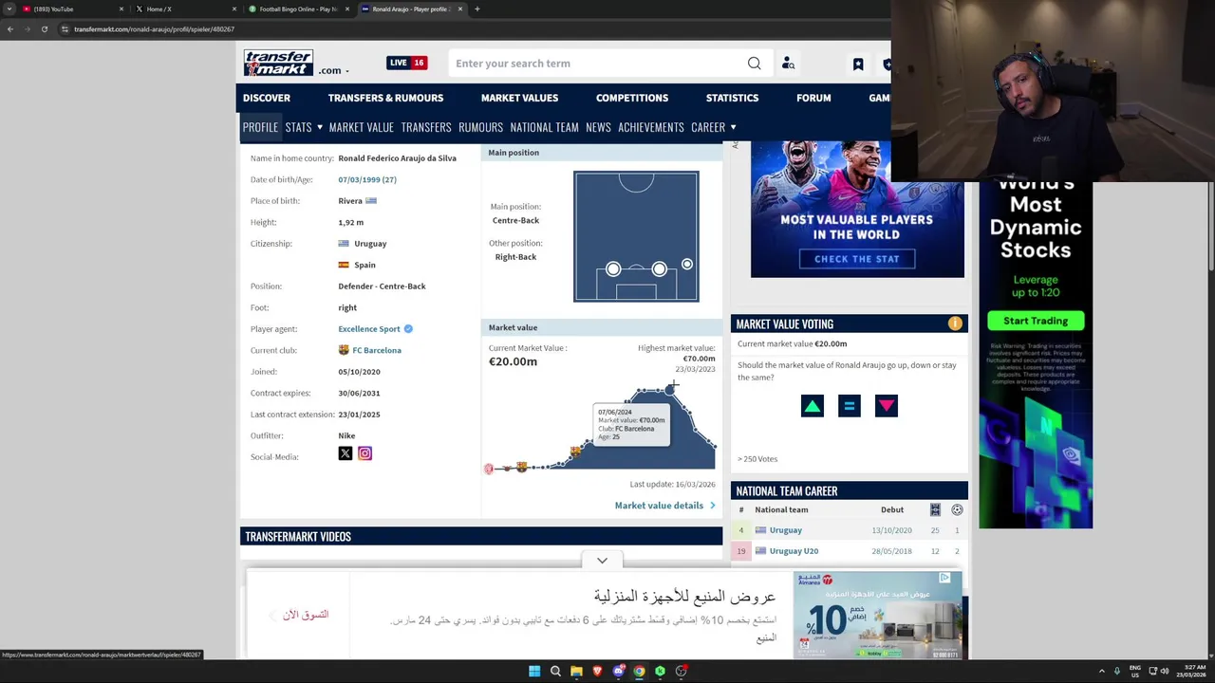This screenshot has height=683, width=1215.
Task: Click the magnifier search icon in search bar
Action: point(754,64)
